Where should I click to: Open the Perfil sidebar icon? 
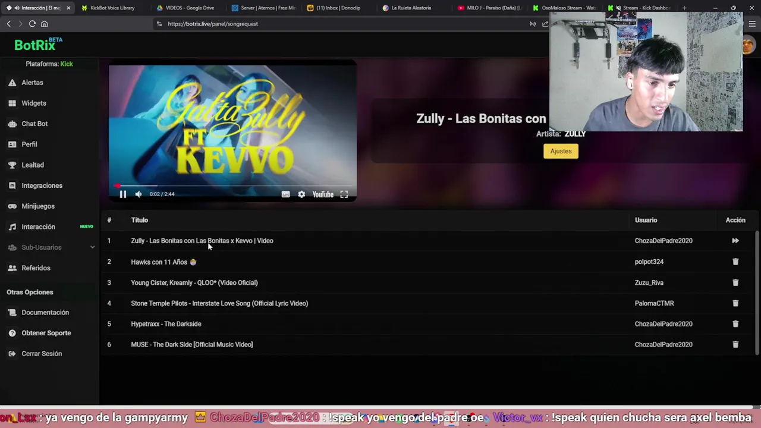(x=12, y=144)
